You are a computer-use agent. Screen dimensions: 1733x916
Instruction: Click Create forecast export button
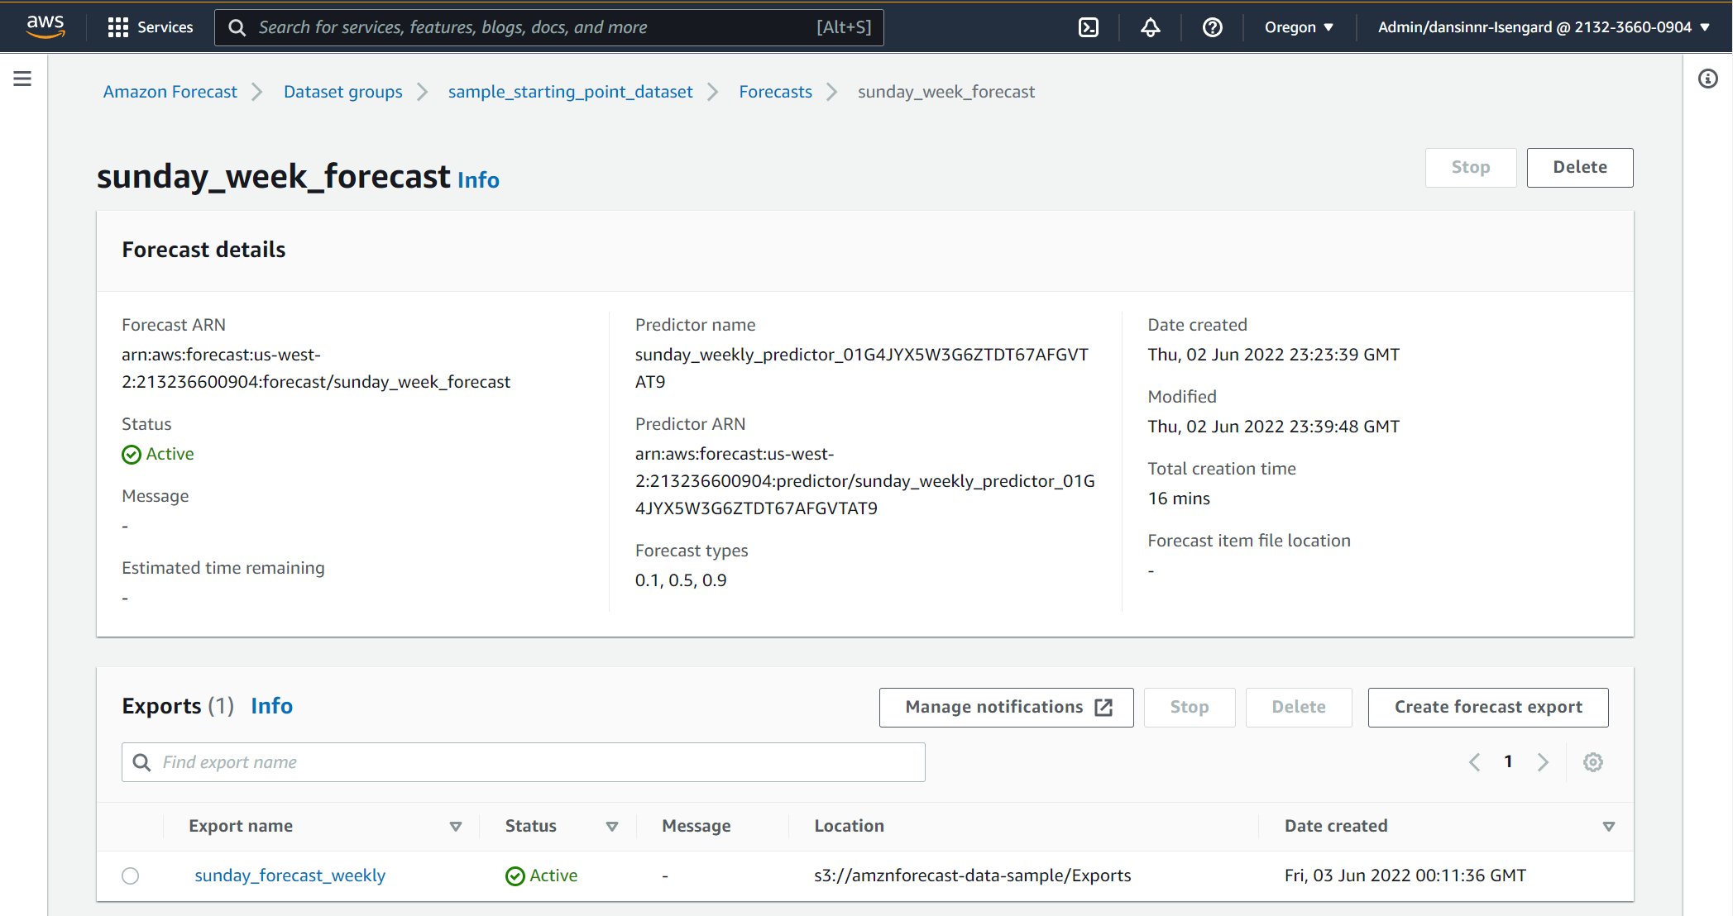click(x=1487, y=708)
